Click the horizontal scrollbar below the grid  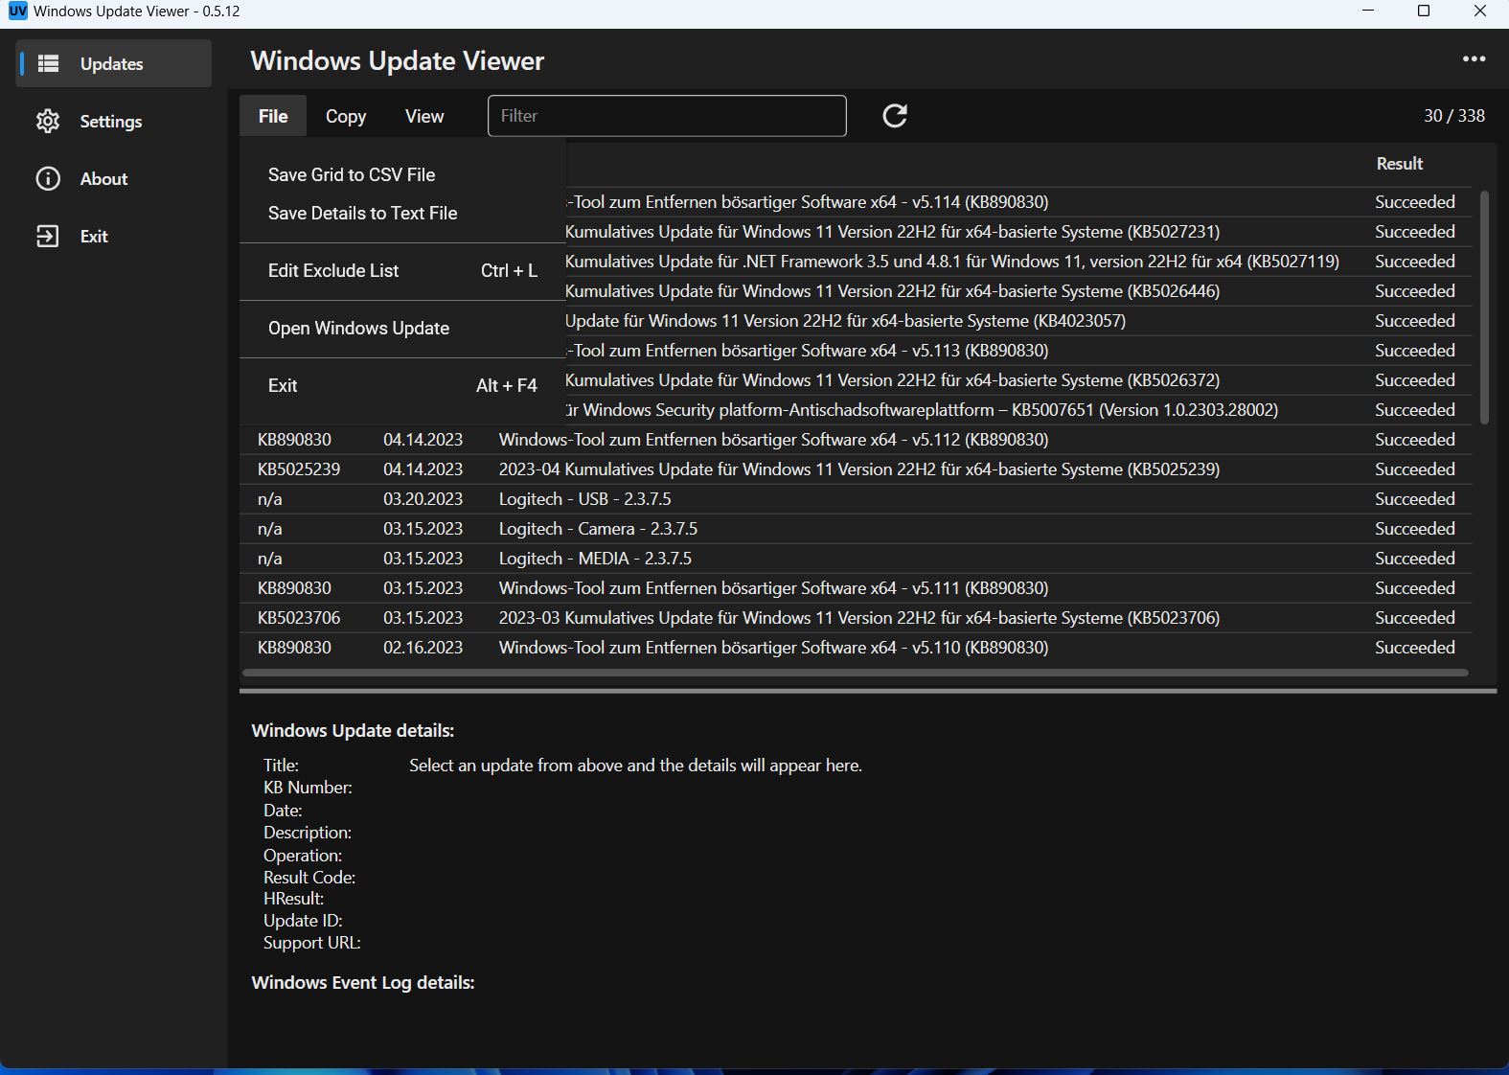[x=855, y=673]
